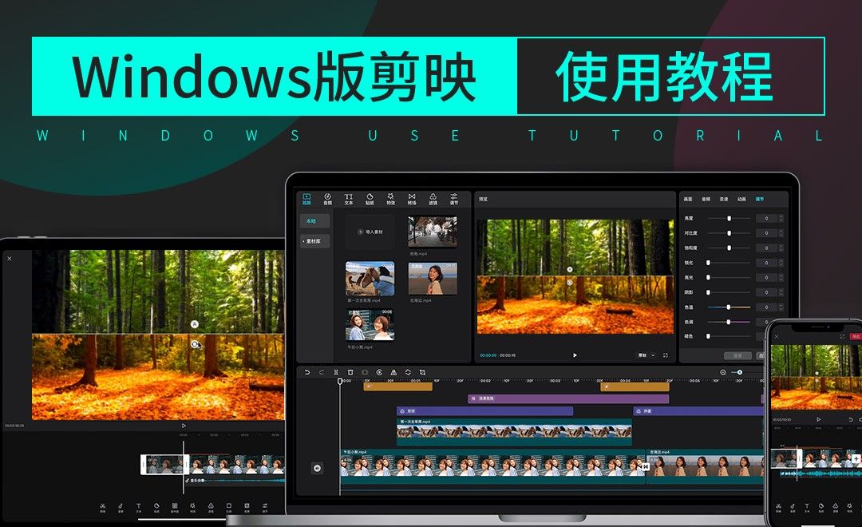
Task: Expand the 素材库 material library item
Action: coord(315,241)
